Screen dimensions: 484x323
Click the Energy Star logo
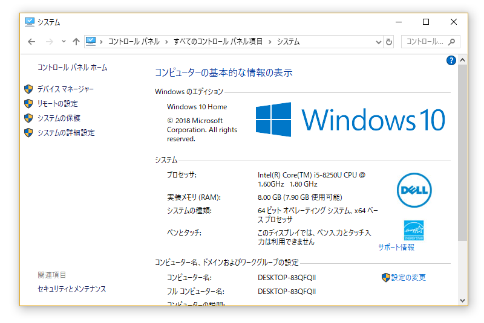click(414, 230)
